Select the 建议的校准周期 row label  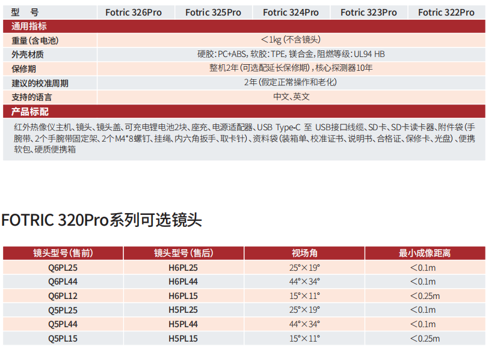pyautogui.click(x=40, y=83)
